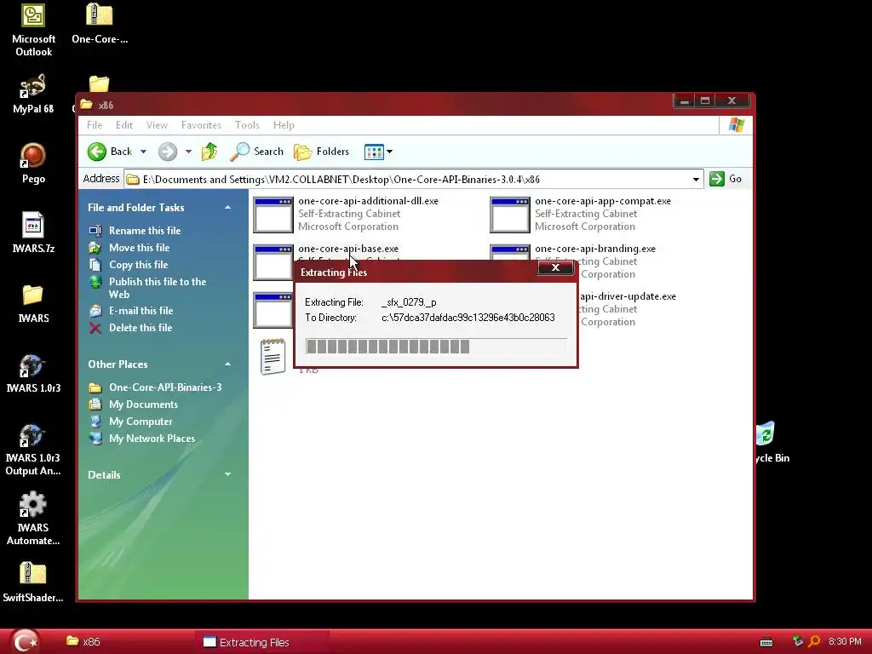Open the View menu
Screen dimensions: 872x654
[x=157, y=125]
